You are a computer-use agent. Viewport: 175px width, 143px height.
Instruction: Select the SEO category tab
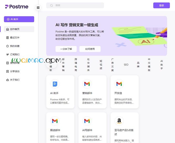point(126,65)
